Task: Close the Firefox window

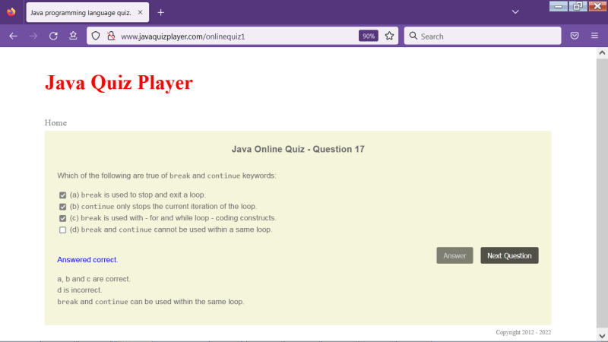Action: point(597,6)
